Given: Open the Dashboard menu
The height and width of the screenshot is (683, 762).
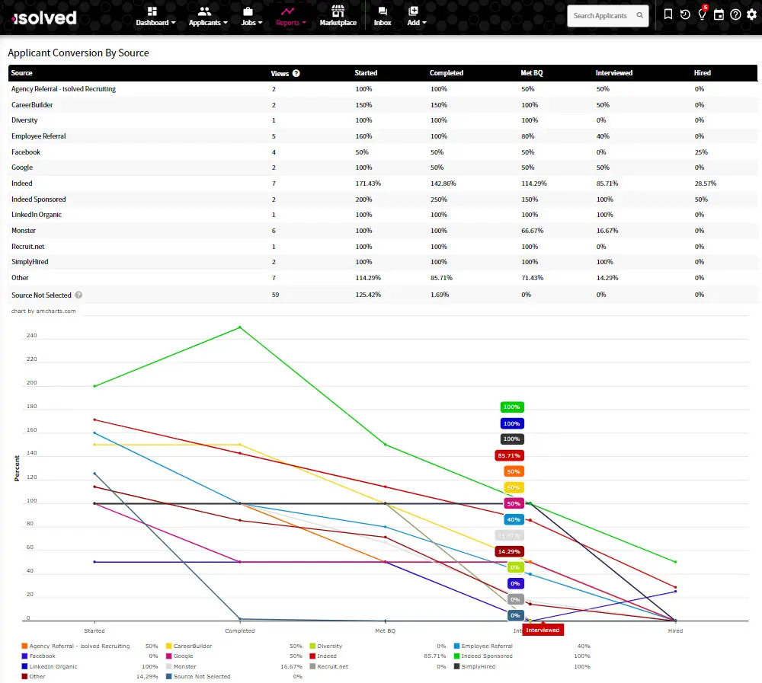Looking at the screenshot, I should (x=155, y=17).
